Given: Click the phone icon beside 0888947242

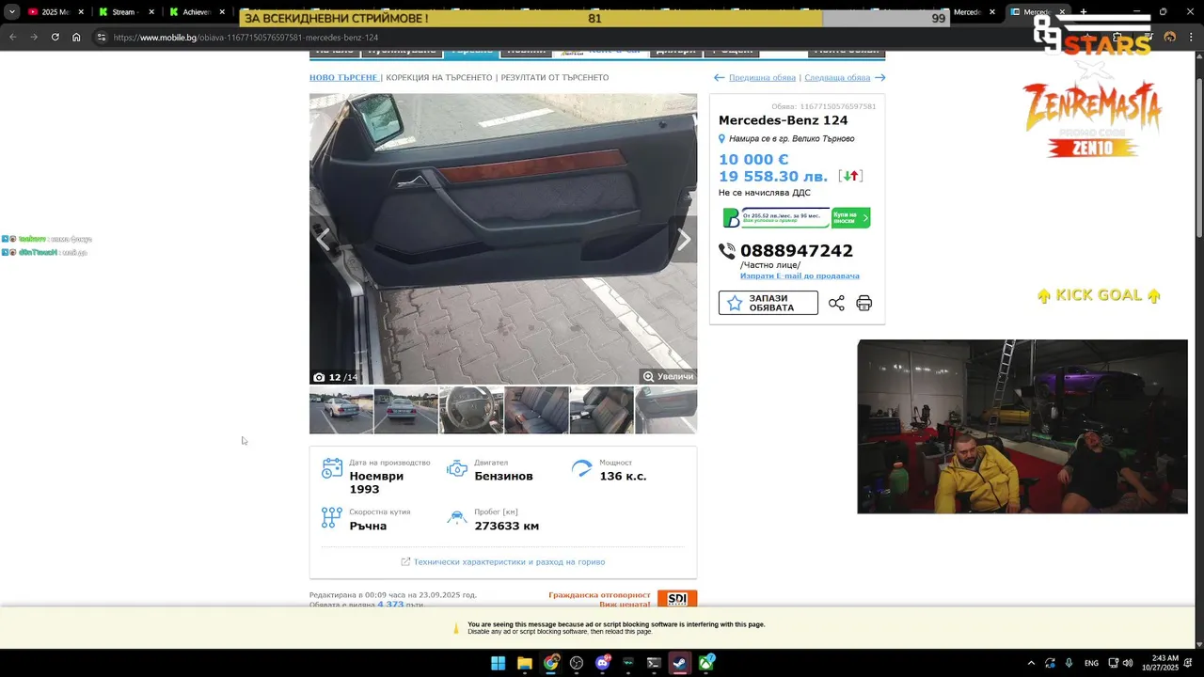Looking at the screenshot, I should click(x=727, y=251).
